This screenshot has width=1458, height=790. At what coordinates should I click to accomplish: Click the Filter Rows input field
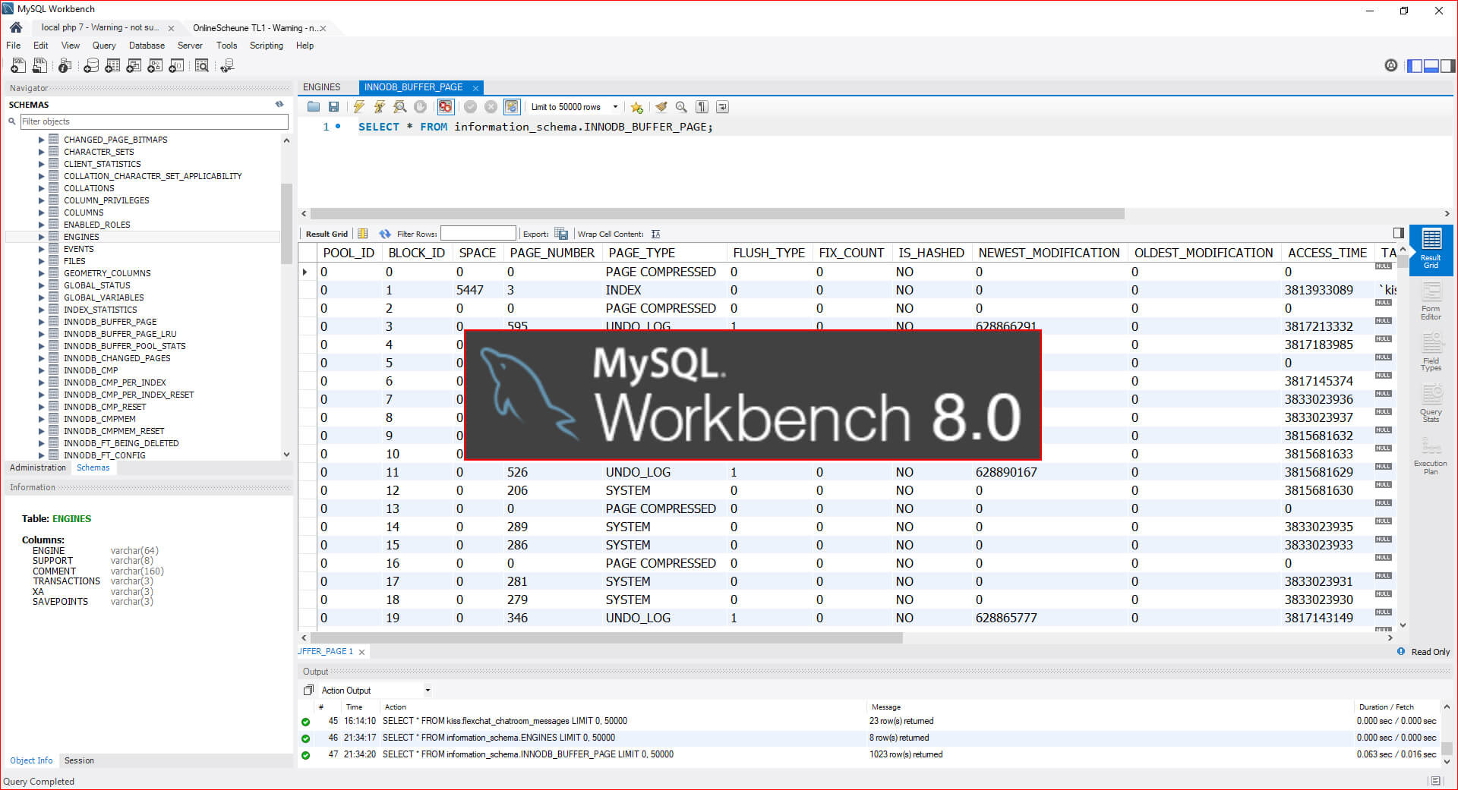click(x=478, y=234)
